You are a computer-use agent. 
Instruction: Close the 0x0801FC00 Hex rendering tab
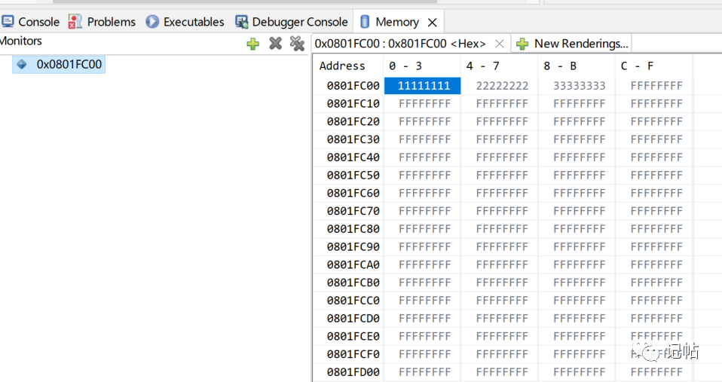tap(500, 44)
